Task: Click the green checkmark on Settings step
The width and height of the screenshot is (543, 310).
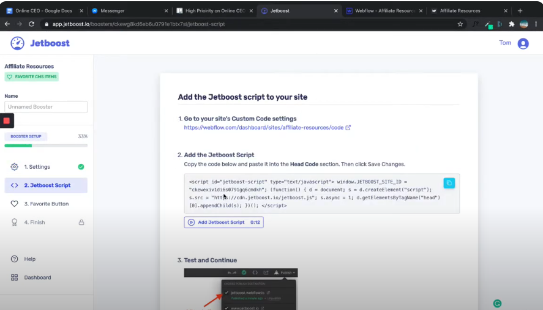Action: [x=81, y=167]
